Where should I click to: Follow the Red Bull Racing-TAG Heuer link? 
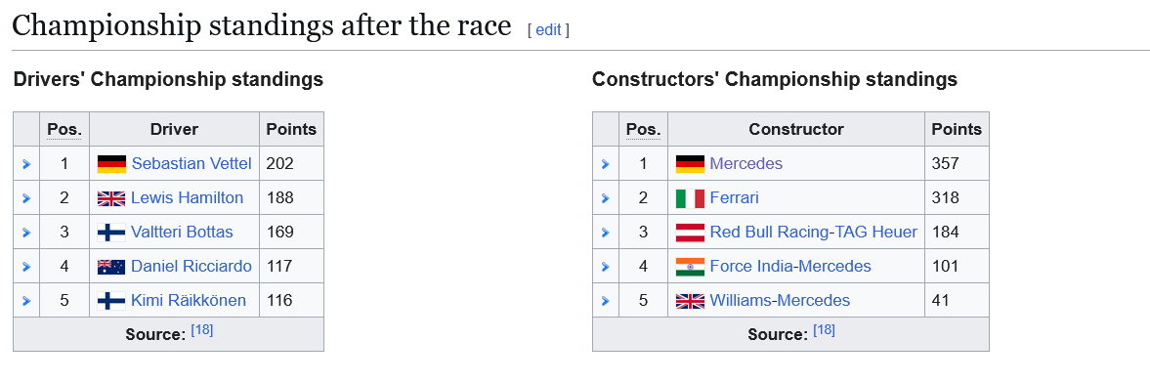coord(813,232)
